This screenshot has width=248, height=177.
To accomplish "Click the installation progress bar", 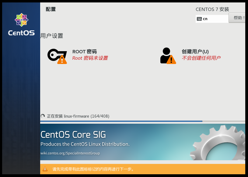I will 143,121.
